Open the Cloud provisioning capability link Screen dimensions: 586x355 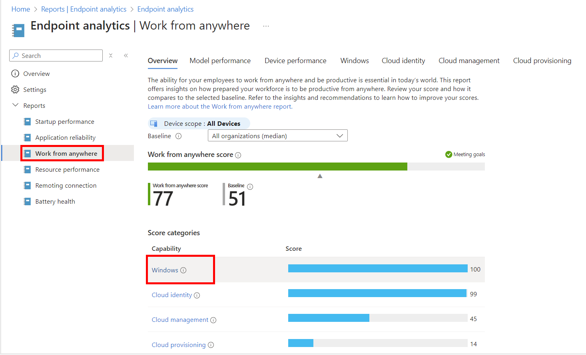point(179,345)
